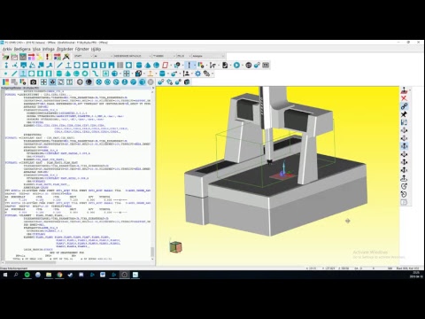This screenshot has height=319, width=425.
Task: Open the probe tip dropdown
Action: [x=164, y=56]
